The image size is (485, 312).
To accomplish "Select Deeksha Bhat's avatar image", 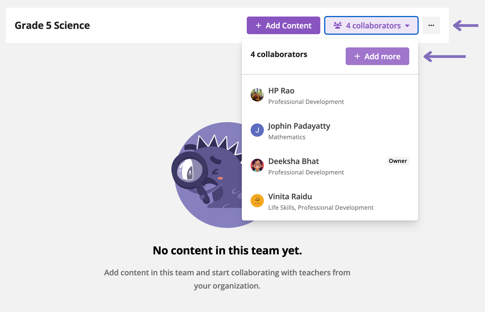I will 257,165.
